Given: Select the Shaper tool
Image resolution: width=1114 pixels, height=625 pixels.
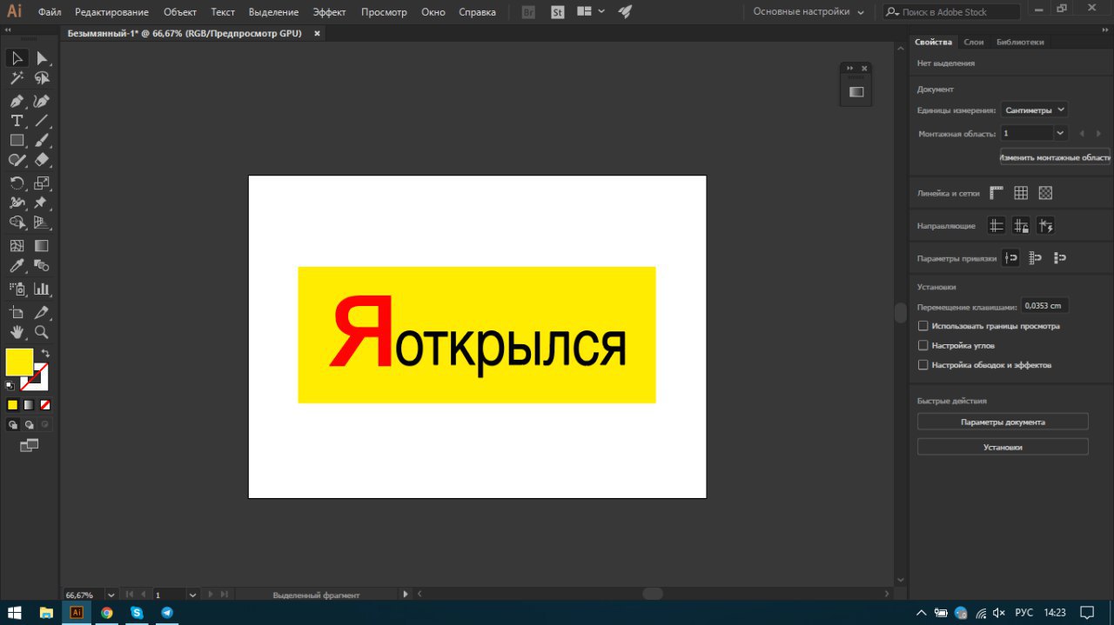Looking at the screenshot, I should pos(17,160).
